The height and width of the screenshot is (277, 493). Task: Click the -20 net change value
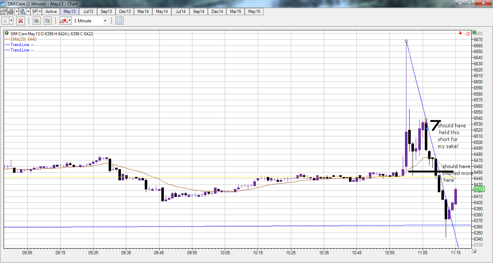[x=467, y=34]
